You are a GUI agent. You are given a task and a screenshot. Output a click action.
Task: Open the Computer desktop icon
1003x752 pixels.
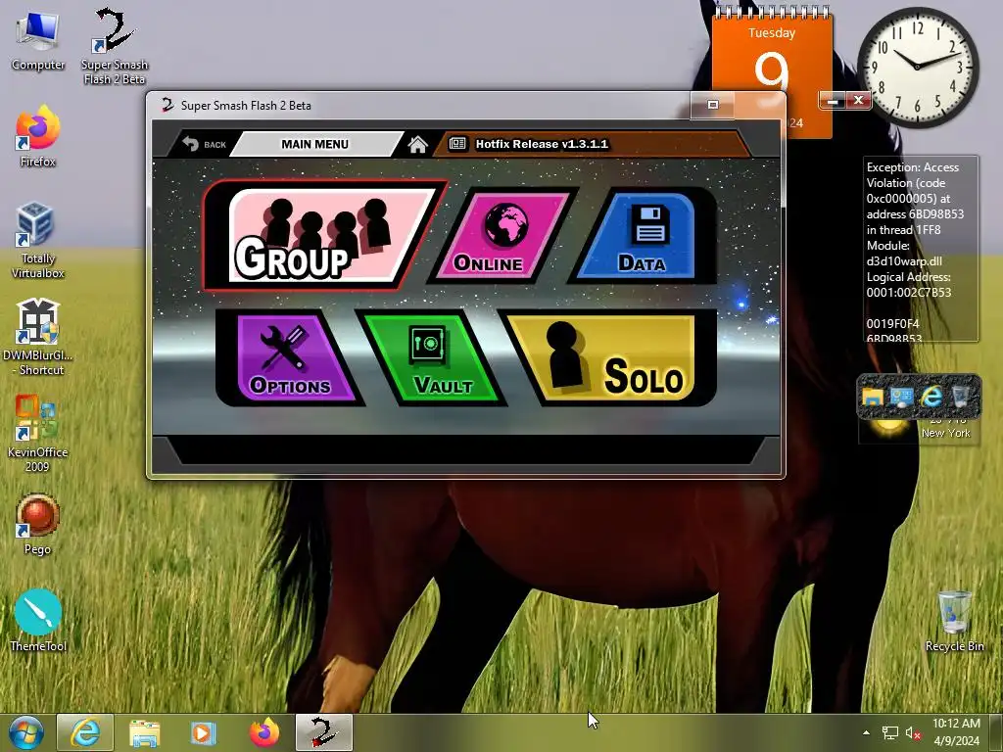coord(38,42)
